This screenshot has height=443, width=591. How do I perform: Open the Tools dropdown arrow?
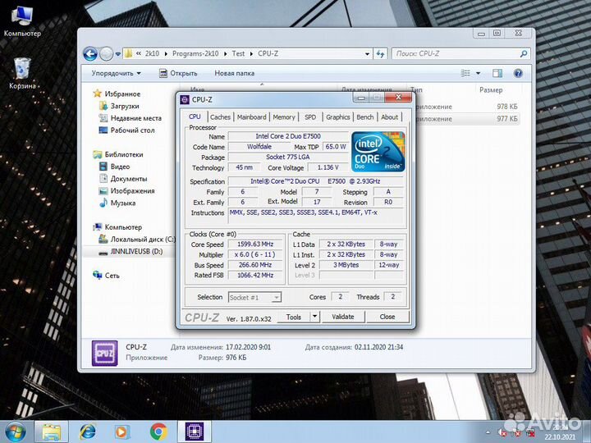314,317
